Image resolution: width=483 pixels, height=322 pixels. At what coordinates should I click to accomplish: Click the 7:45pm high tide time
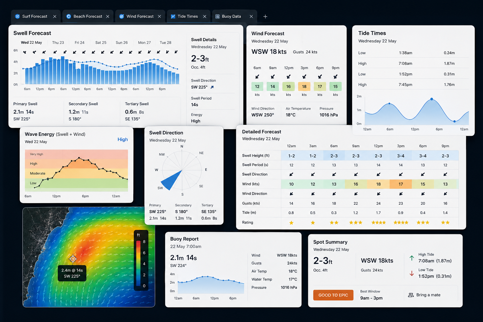(x=405, y=85)
